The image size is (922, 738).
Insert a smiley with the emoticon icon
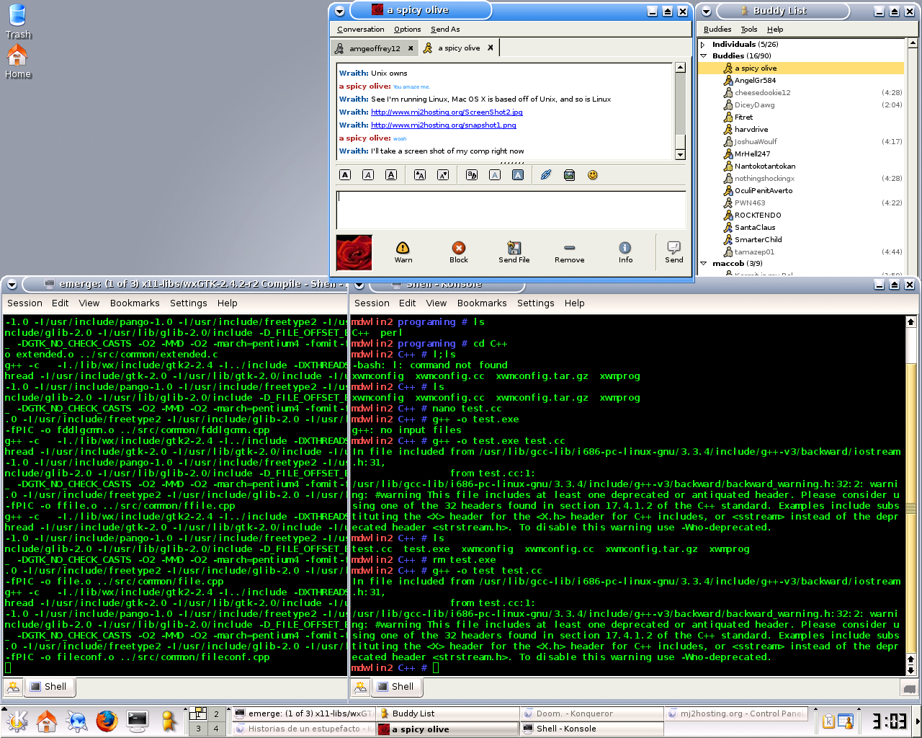pos(593,175)
